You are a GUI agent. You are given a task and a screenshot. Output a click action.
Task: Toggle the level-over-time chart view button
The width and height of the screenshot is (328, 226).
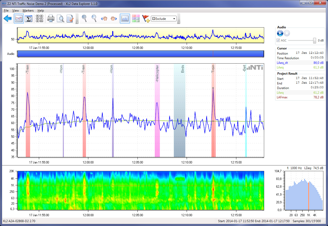[19, 19]
